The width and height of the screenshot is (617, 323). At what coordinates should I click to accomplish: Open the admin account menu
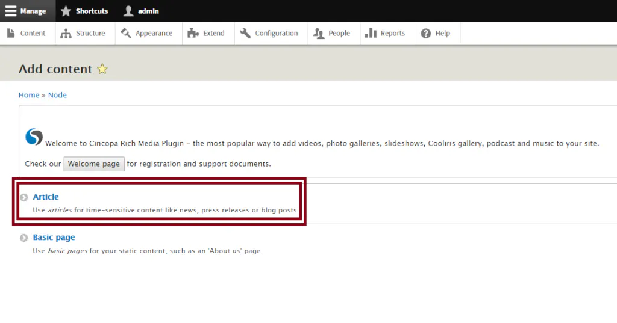[141, 11]
